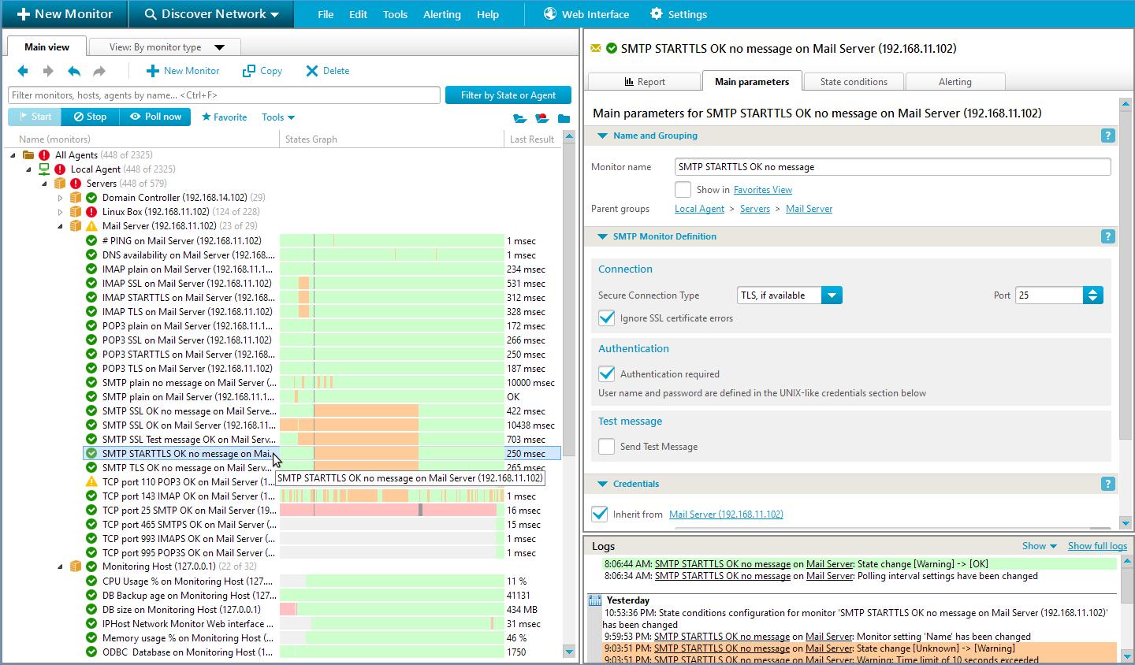Enable the Send Test Message checkbox
1135x665 pixels.
606,447
